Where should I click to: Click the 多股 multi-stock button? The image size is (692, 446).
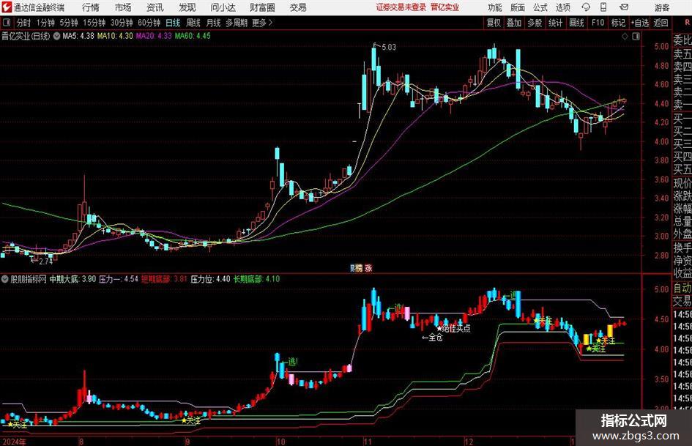pyautogui.click(x=535, y=23)
